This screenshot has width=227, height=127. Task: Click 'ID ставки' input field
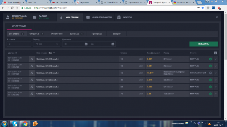(x=19, y=44)
